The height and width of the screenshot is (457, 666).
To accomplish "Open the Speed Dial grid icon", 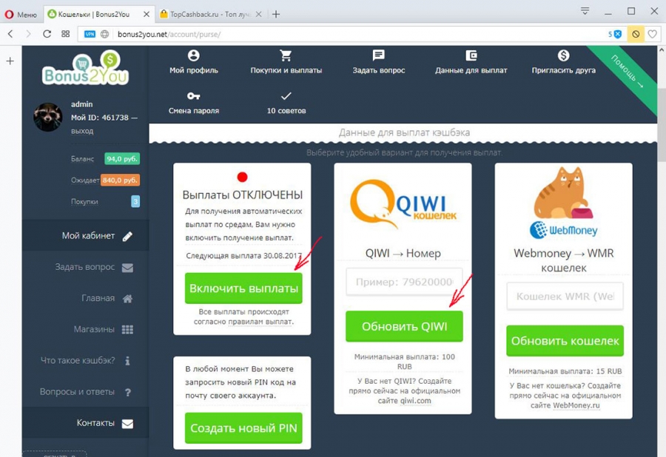I will tap(65, 34).
